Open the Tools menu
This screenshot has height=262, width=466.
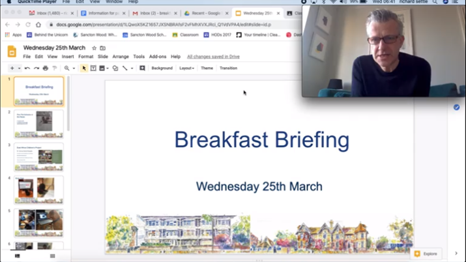tap(139, 57)
